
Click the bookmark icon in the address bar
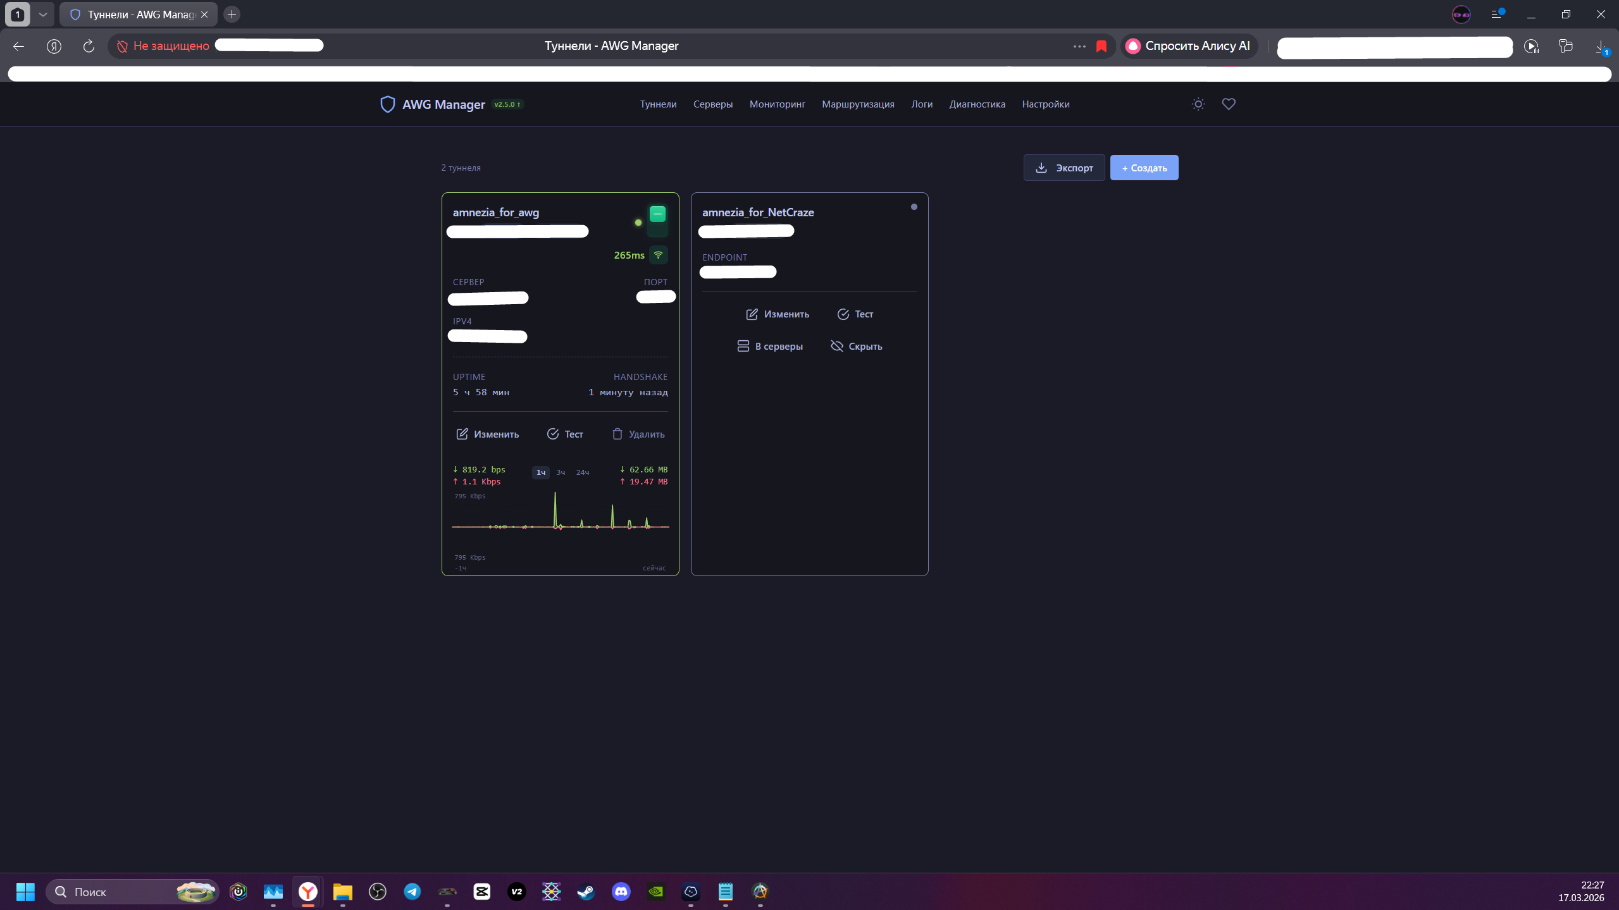pyautogui.click(x=1101, y=46)
